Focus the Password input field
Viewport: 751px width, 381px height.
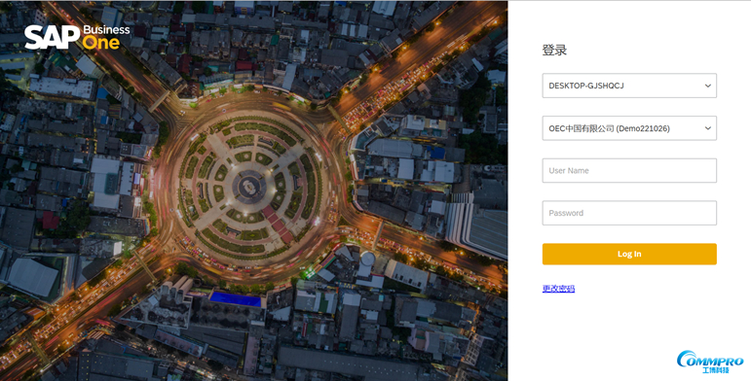[629, 213]
